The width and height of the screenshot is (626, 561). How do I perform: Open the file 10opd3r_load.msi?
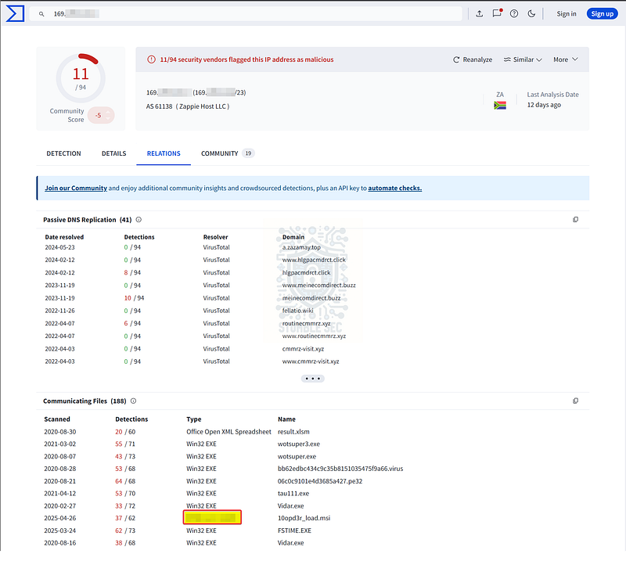click(x=304, y=518)
